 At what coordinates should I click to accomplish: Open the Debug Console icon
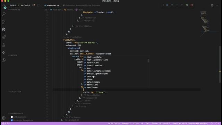[38, 5]
